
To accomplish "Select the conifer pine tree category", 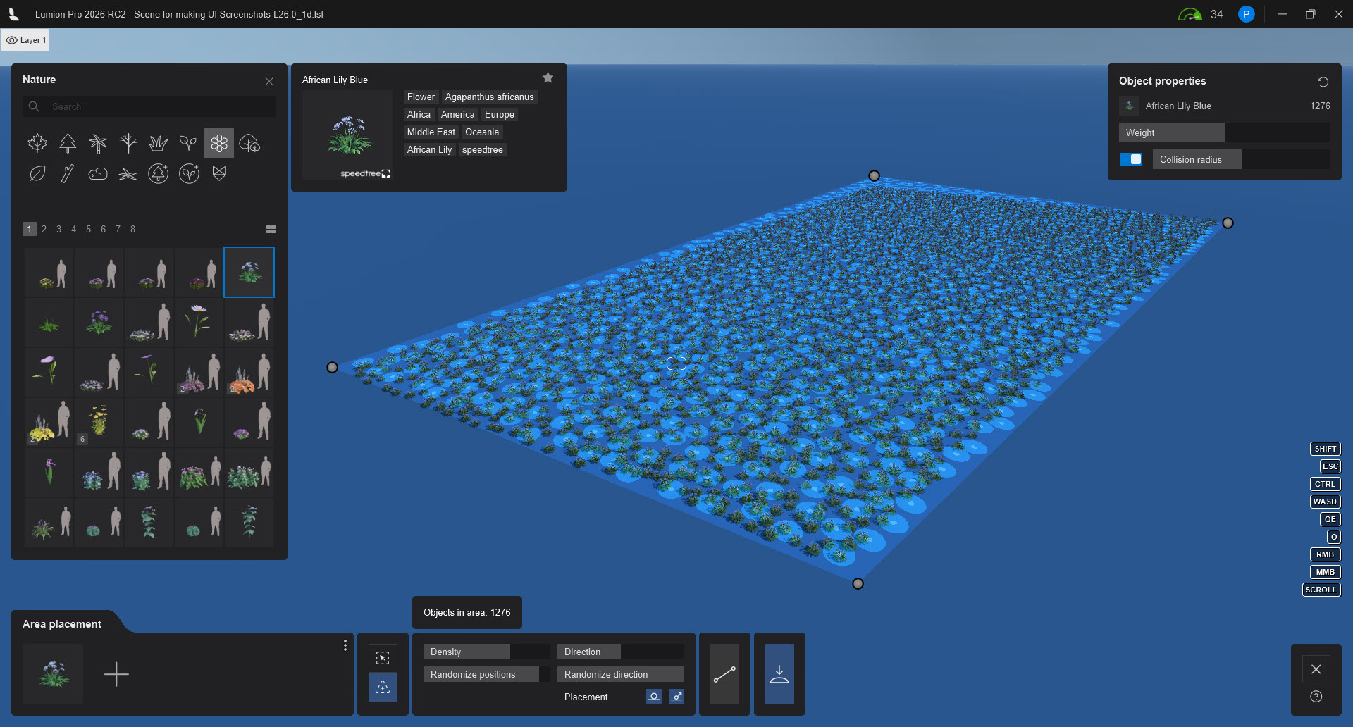I will click(x=68, y=143).
